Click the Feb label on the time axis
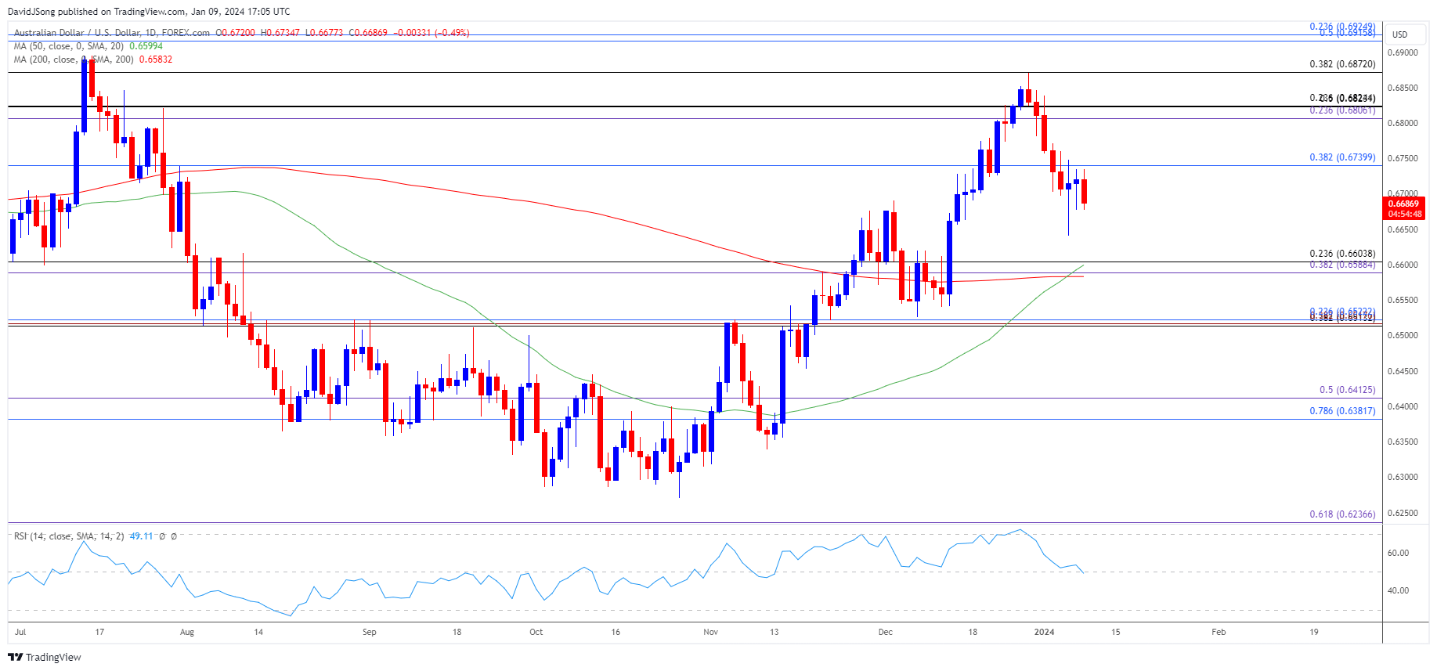The width and height of the screenshot is (1437, 671). pyautogui.click(x=1219, y=632)
